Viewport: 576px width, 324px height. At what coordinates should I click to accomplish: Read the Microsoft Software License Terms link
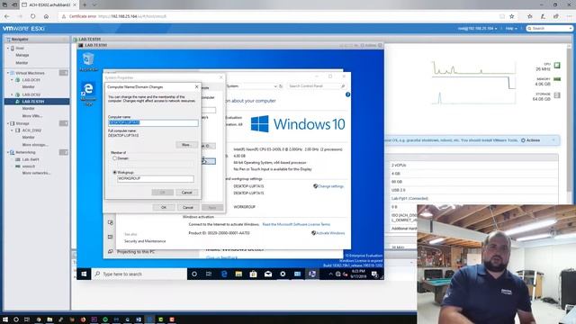point(296,224)
